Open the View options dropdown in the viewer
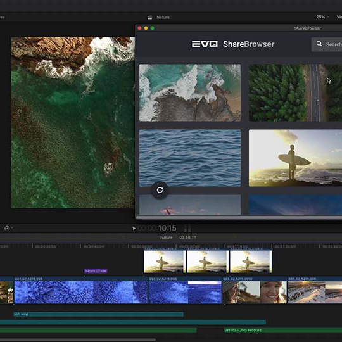The image size is (342, 342). pos(339,17)
